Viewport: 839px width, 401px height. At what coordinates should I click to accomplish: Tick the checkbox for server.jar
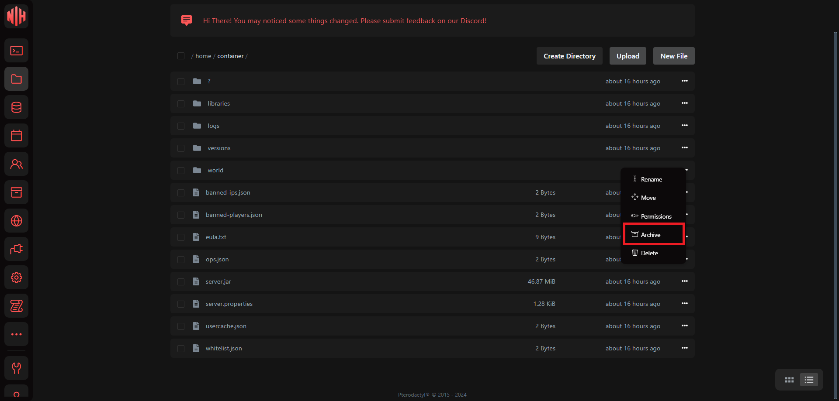(x=181, y=282)
